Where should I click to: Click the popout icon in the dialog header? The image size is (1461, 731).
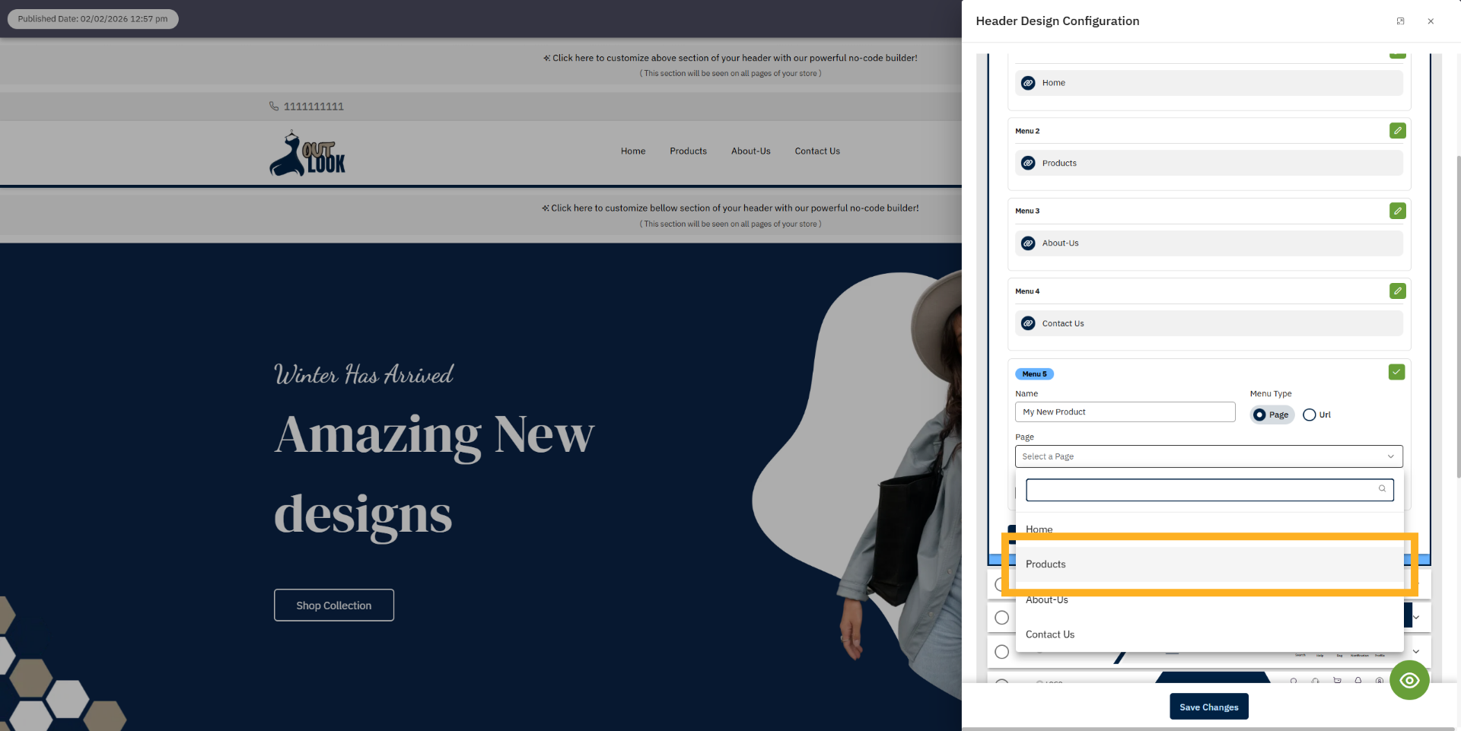pyautogui.click(x=1400, y=21)
